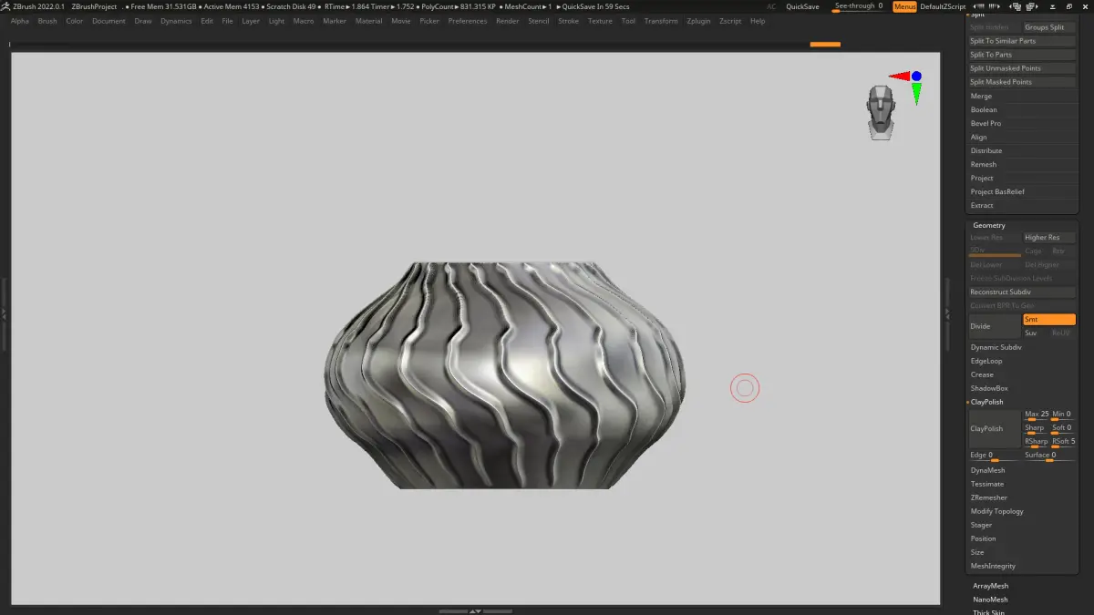Adjust the RSoft 5 slider
Image resolution: width=1094 pixels, height=615 pixels.
tap(1064, 442)
